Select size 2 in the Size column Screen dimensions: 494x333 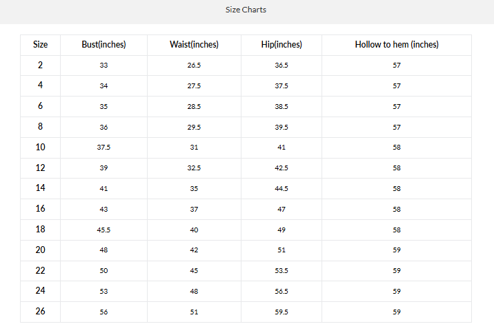click(40, 65)
